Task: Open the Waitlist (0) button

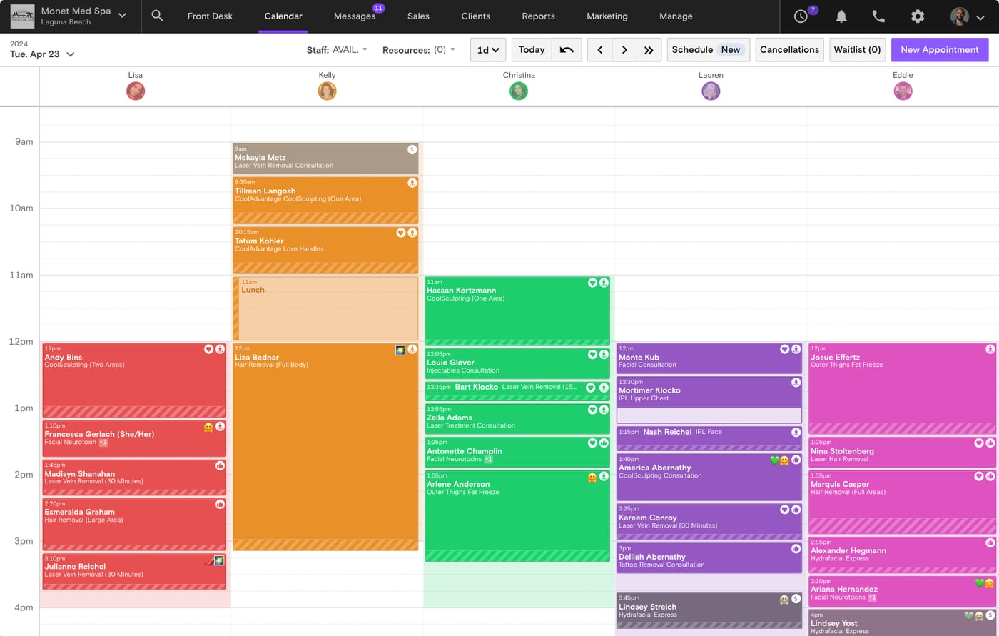Action: (x=857, y=50)
